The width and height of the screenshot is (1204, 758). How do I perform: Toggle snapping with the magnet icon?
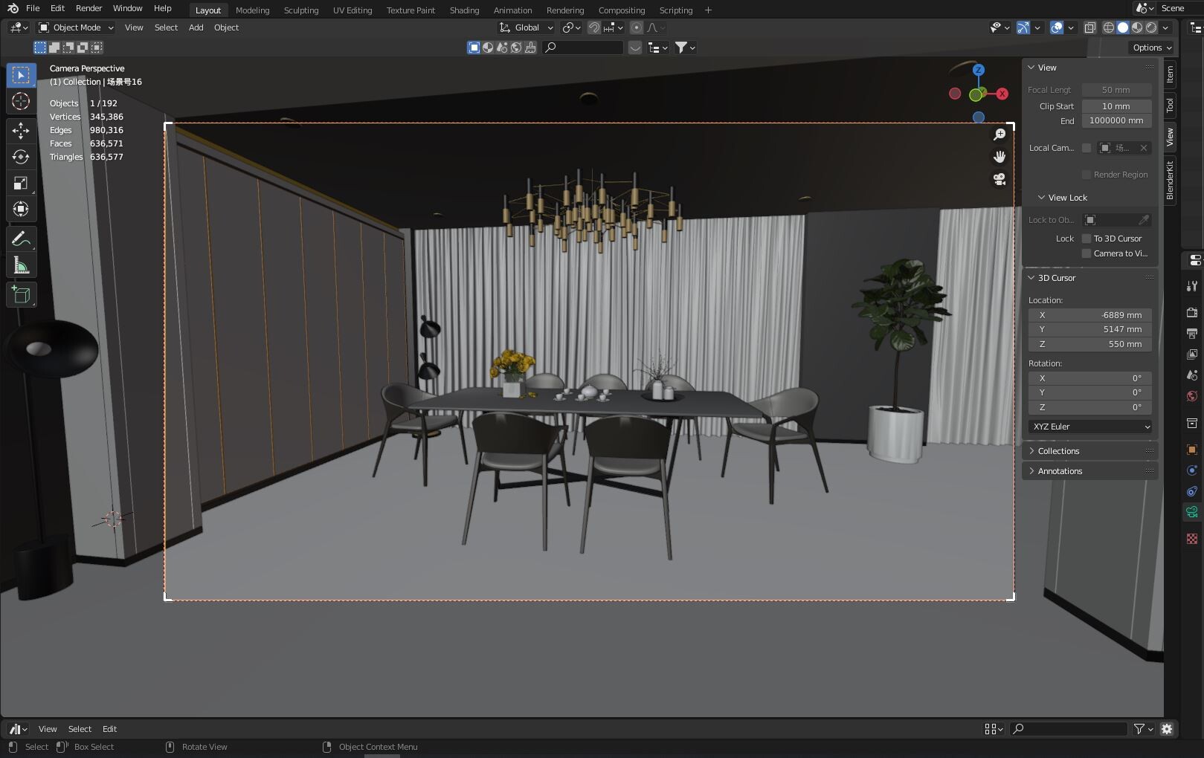coord(593,27)
